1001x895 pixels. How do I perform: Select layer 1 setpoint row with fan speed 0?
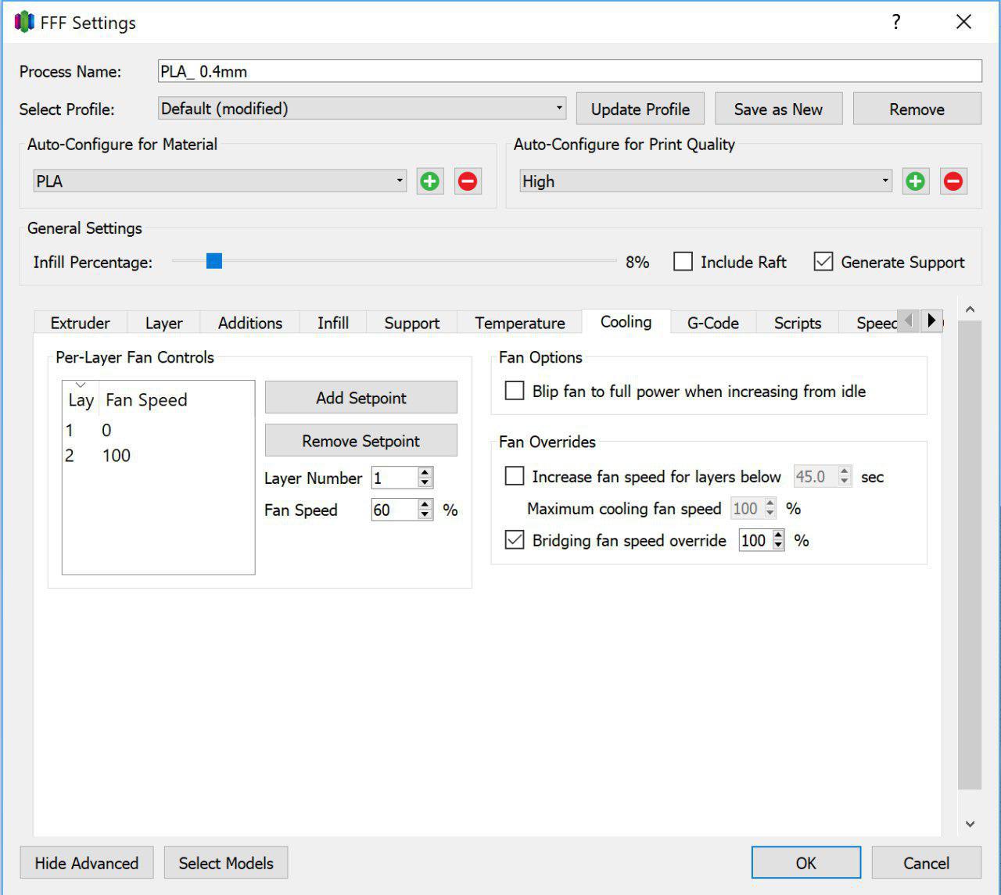pos(158,430)
